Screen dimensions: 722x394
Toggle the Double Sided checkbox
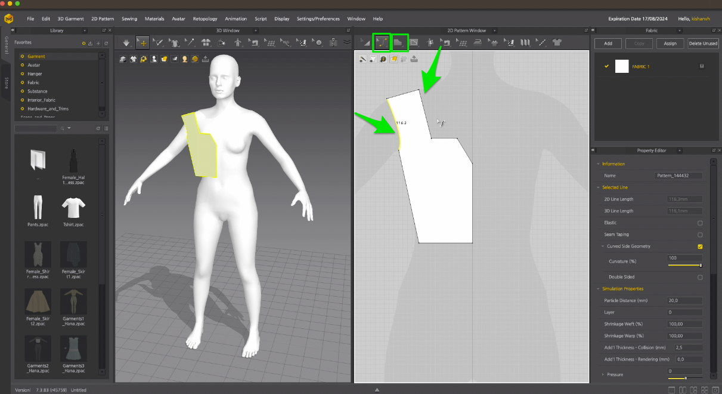pos(700,277)
